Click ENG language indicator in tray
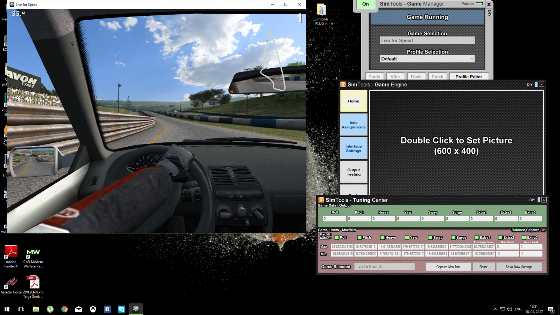The width and height of the screenshot is (560, 315). [x=518, y=309]
